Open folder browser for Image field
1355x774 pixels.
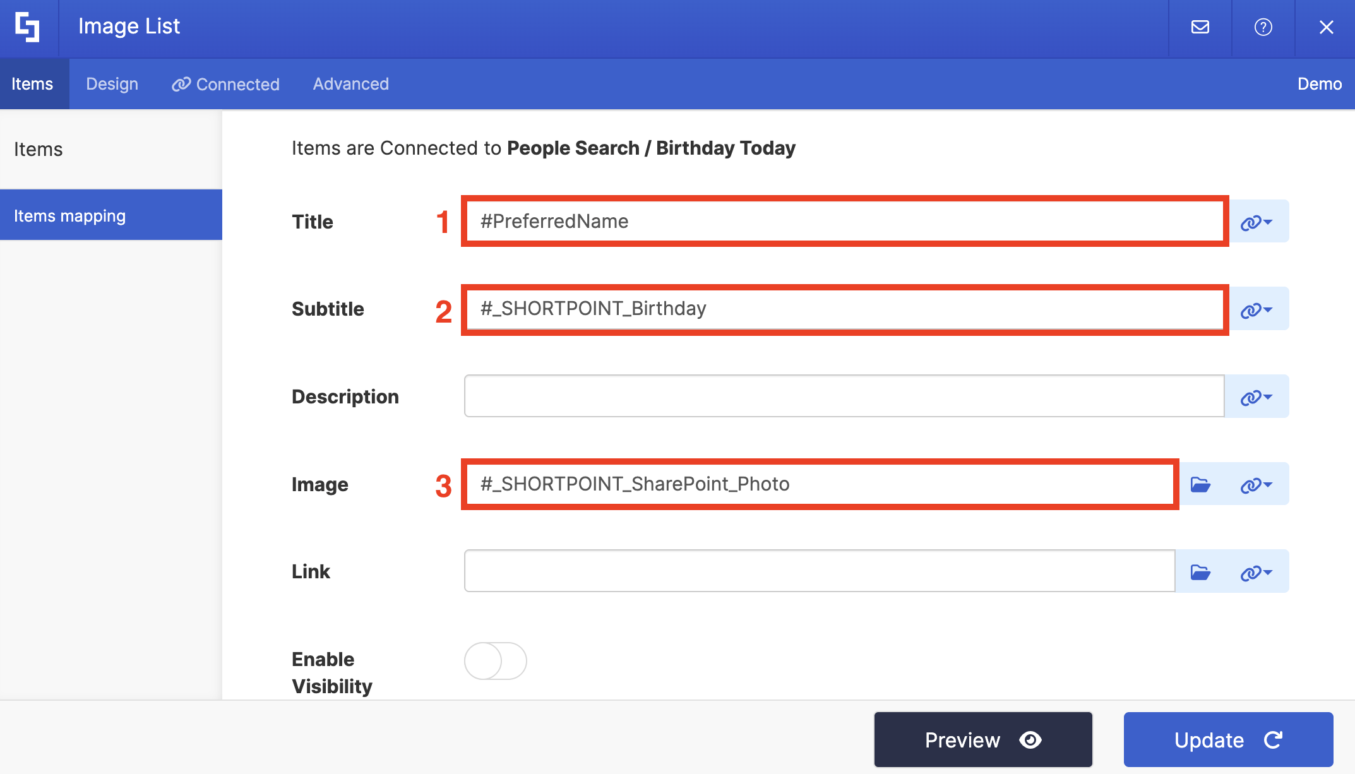(1200, 484)
